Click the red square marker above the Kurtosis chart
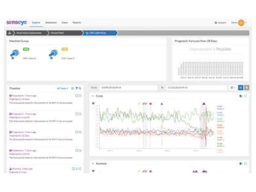The image size is (256, 192). click(x=151, y=171)
